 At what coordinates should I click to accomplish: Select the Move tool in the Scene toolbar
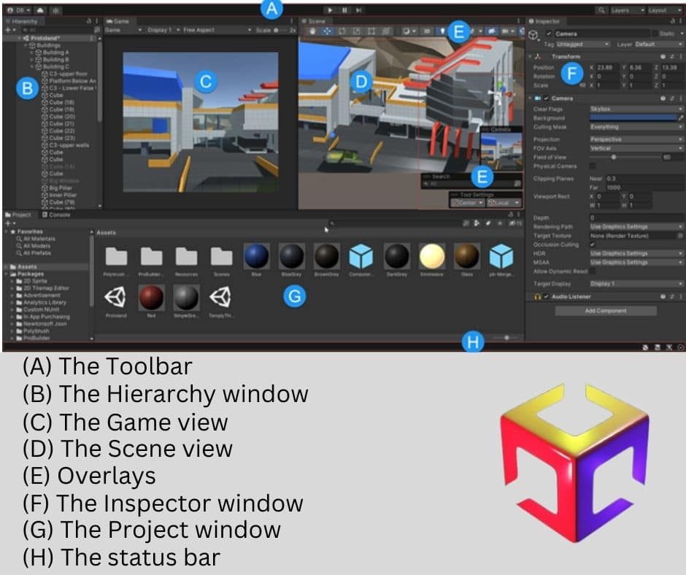[x=325, y=31]
